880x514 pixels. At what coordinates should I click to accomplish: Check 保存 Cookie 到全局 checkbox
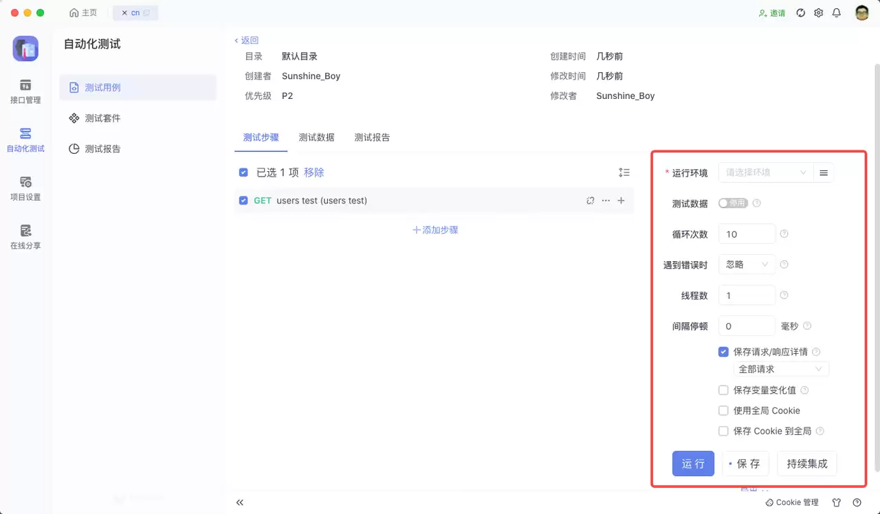tap(723, 432)
